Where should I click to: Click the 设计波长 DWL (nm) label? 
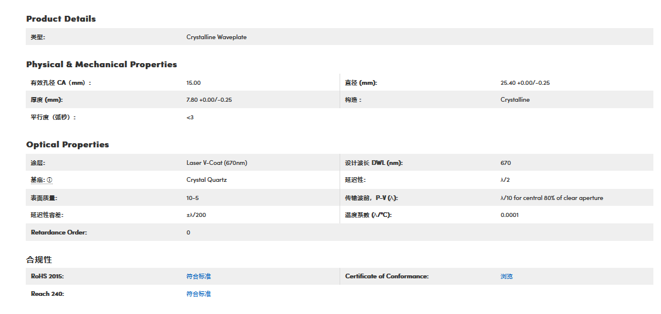(x=374, y=163)
